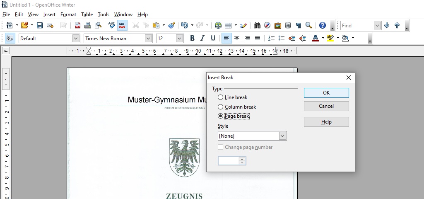Click the Bold formatting icon
Screen dimensions: 424x199
pyautogui.click(x=192, y=38)
